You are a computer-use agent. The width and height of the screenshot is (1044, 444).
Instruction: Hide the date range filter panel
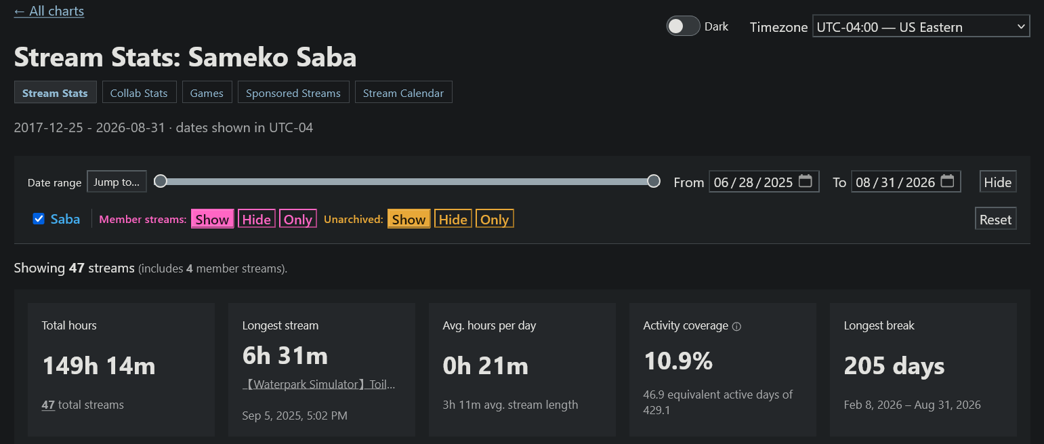[997, 182]
